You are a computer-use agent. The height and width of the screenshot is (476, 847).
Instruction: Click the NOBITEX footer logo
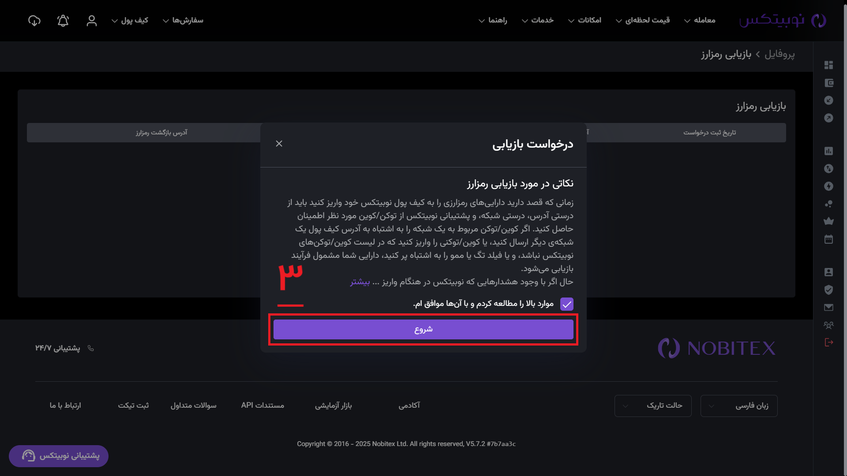[716, 348]
